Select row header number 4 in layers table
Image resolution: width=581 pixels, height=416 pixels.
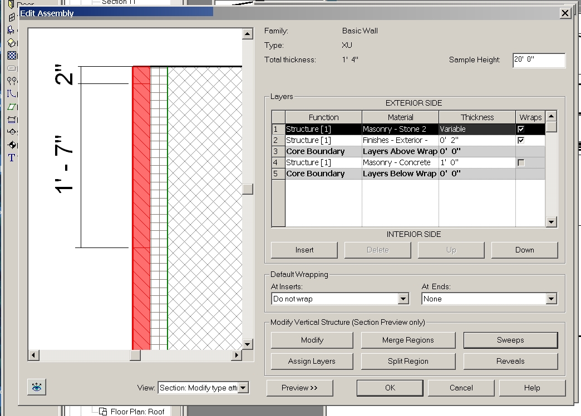point(278,162)
